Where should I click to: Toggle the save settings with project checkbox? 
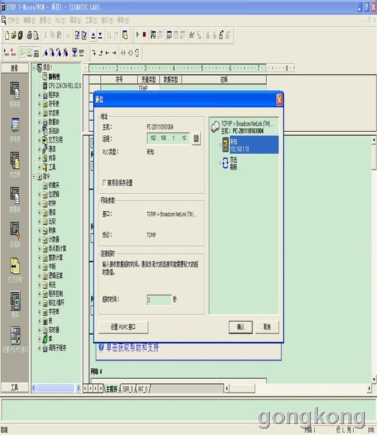104,183
